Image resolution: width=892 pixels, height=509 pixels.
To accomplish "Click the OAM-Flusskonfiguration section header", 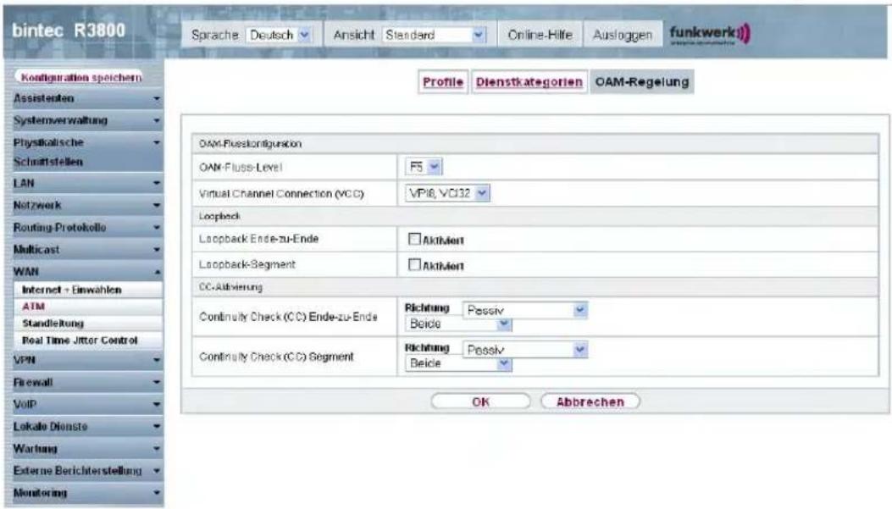I will pyautogui.click(x=535, y=144).
